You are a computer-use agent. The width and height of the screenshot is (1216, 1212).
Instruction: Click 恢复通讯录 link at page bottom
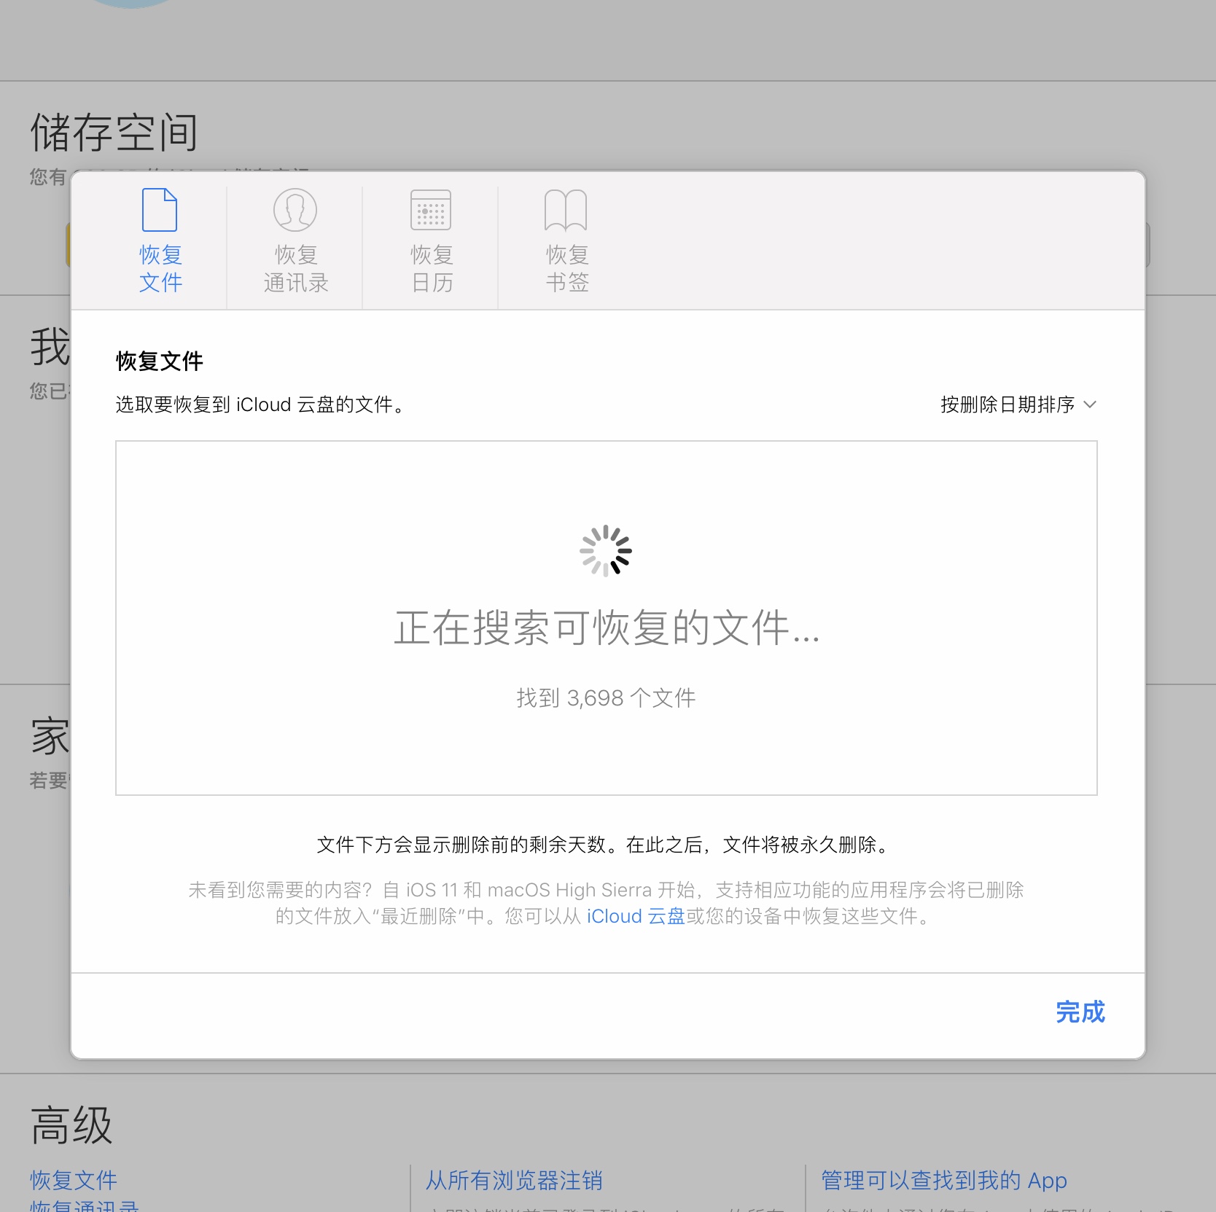85,1205
